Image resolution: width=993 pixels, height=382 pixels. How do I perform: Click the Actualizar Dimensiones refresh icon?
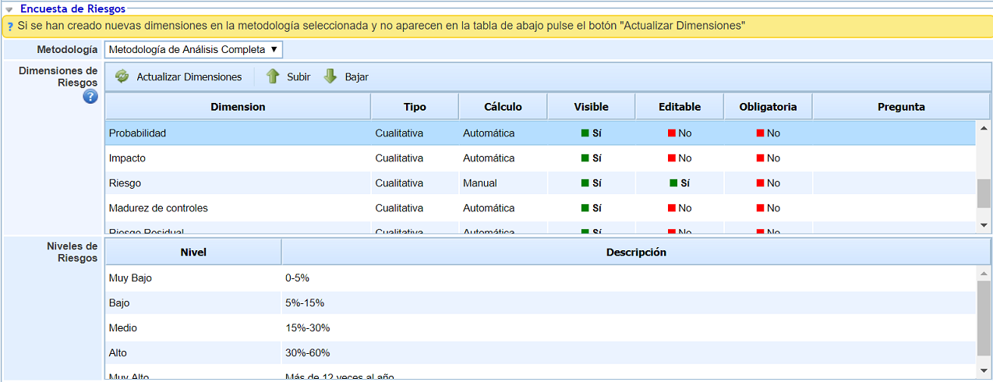click(122, 76)
